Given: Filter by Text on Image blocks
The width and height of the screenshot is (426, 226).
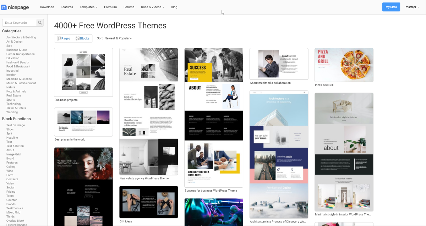Looking at the screenshot, I should (x=16, y=125).
